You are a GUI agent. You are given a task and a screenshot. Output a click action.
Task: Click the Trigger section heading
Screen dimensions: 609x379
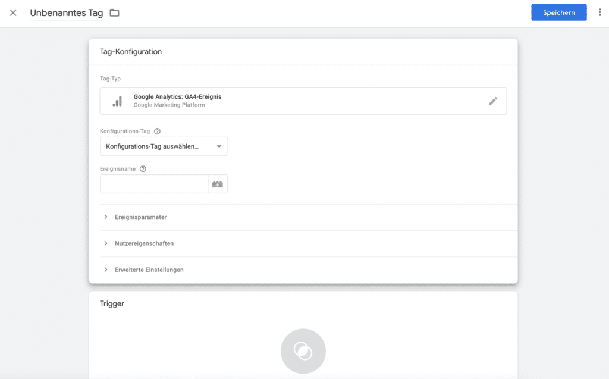(x=112, y=303)
